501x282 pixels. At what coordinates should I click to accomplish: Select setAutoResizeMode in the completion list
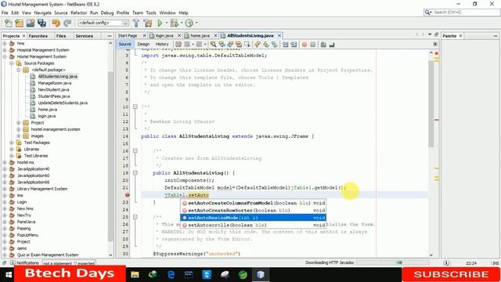pos(253,218)
